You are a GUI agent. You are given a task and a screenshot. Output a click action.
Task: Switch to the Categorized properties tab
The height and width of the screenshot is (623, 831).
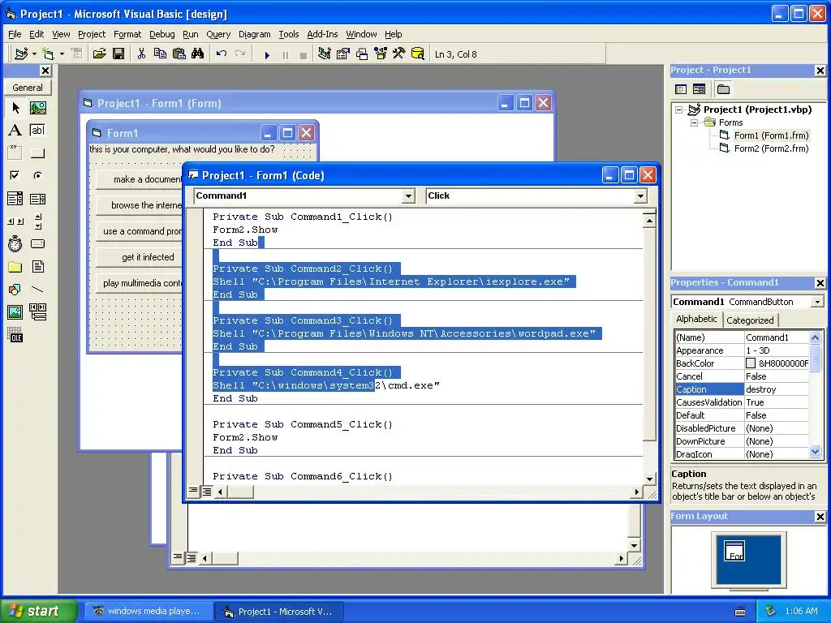coord(750,320)
